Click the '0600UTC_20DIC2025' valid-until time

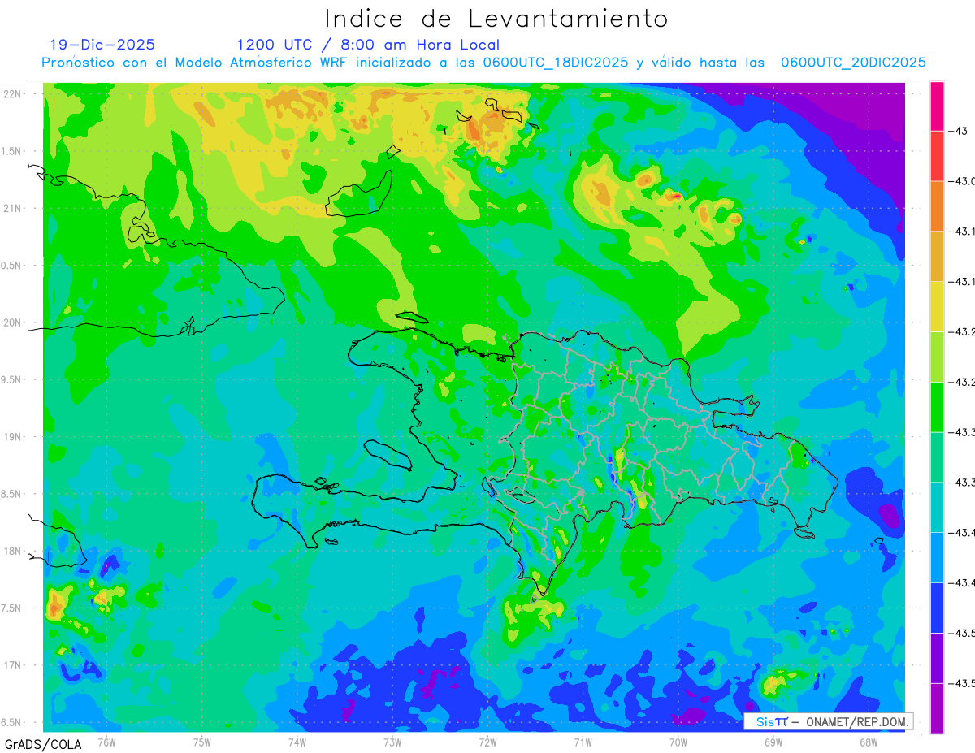(x=853, y=63)
